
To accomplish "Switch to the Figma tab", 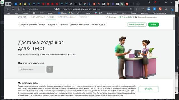I will click(85, 4).
